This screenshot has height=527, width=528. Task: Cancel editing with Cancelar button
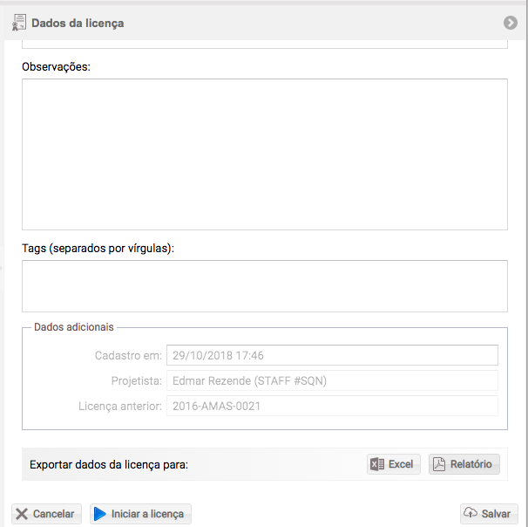tap(46, 514)
